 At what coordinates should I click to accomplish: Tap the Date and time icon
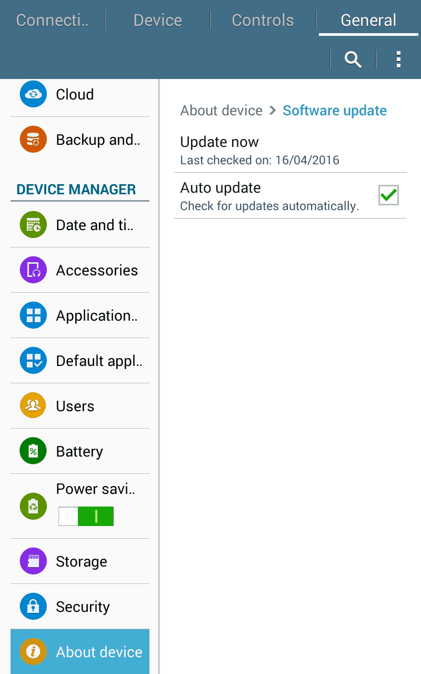coord(33,225)
